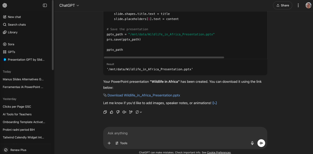Click the code block horizontal scrollbar
Screen dimensions: 313x154
164,57
